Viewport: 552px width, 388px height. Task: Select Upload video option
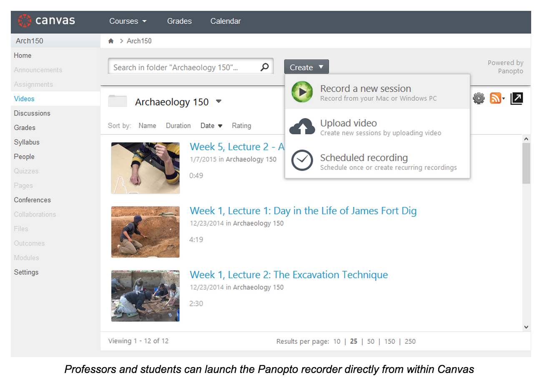(377, 126)
